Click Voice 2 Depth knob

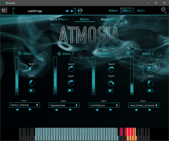(71, 83)
